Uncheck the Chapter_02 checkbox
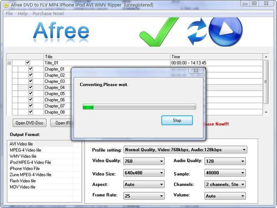 coord(30,75)
